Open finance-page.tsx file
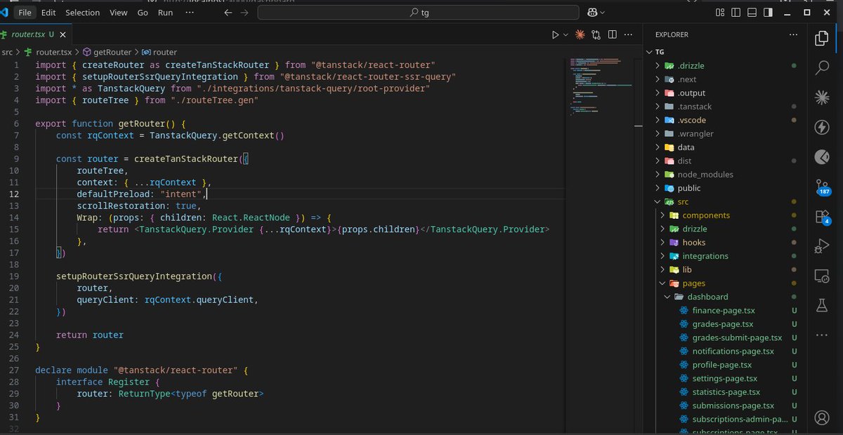843x435 pixels. tap(723, 310)
